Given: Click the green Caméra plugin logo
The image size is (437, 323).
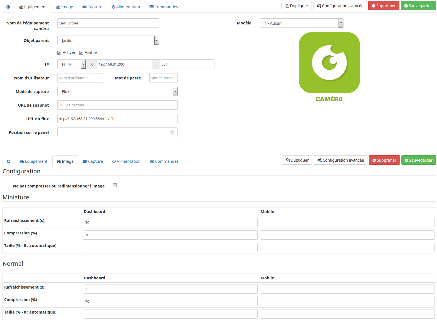Looking at the screenshot, I should pyautogui.click(x=329, y=67).
